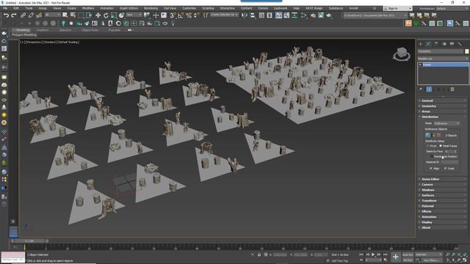Click the orange plugin icon in right toolbar
The width and height of the screenshot is (470, 264).
[x=408, y=23]
